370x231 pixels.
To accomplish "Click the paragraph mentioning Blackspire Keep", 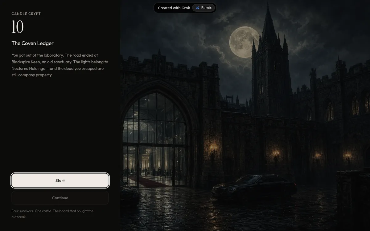I will click(x=60, y=65).
